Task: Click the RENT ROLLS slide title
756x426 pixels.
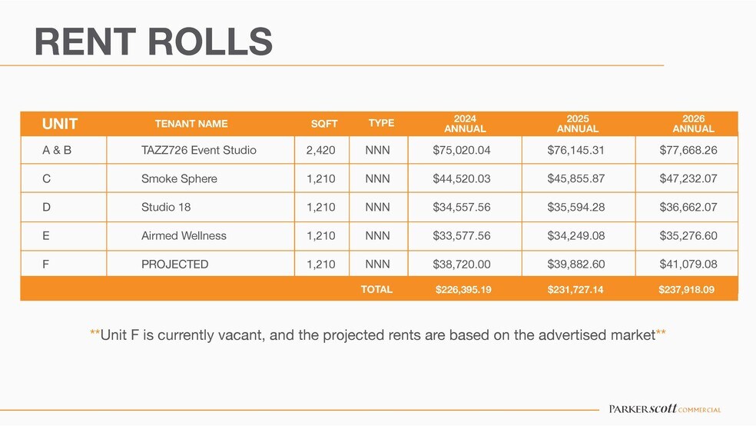Action: tap(154, 41)
